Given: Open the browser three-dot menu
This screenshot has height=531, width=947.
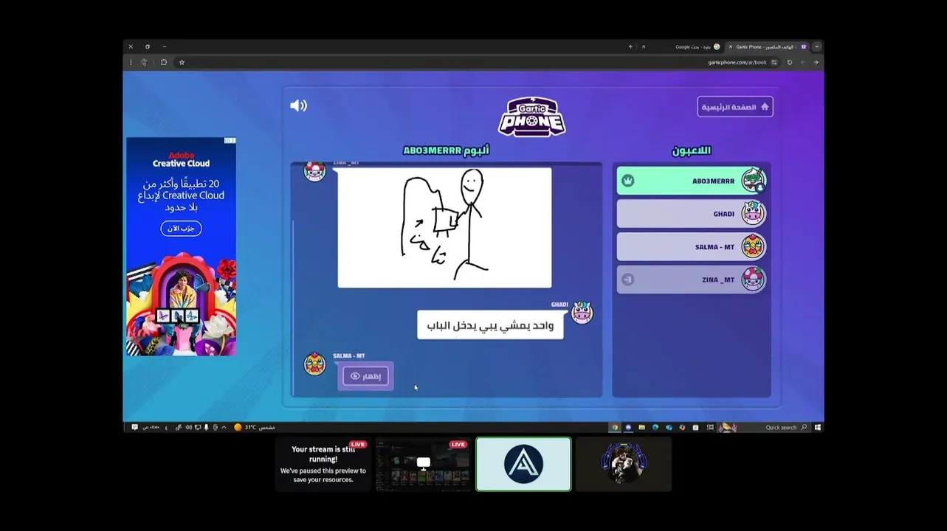Looking at the screenshot, I should click(x=131, y=62).
